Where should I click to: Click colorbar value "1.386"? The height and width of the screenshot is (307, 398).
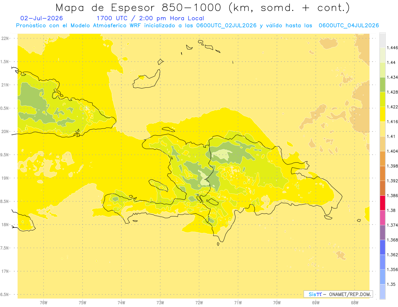tap(393, 195)
